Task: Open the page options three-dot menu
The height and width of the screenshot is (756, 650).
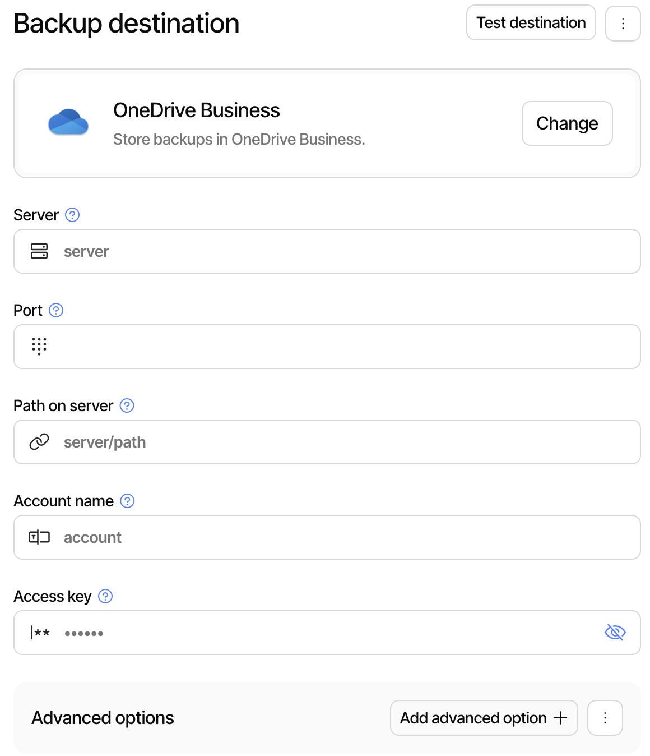Action: coord(623,23)
